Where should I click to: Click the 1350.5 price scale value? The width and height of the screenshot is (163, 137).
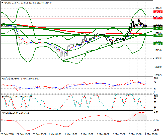(158, 8)
